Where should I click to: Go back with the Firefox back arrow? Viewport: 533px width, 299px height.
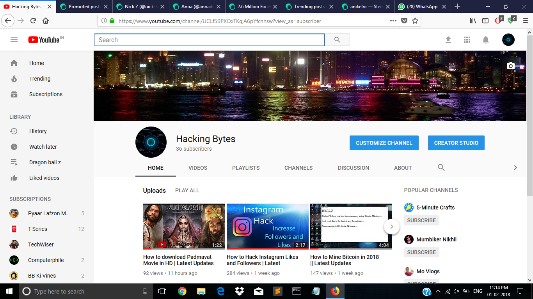(x=9, y=21)
